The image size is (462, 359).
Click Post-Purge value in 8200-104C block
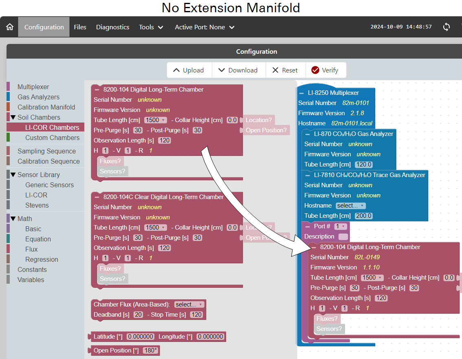[x=198, y=238]
